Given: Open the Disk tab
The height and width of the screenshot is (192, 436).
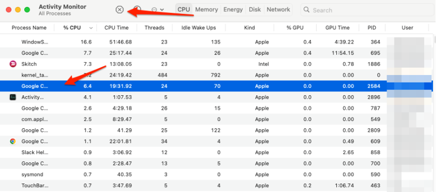Looking at the screenshot, I should (255, 10).
